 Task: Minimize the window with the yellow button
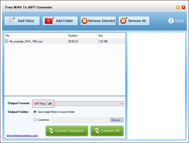(x=178, y=7)
